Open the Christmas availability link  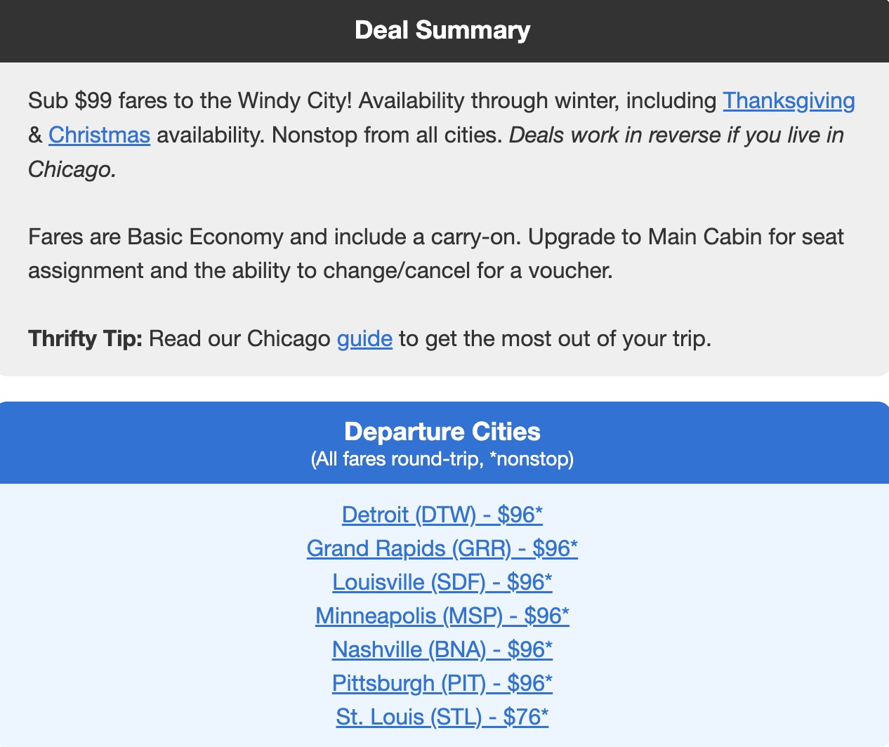(x=99, y=135)
